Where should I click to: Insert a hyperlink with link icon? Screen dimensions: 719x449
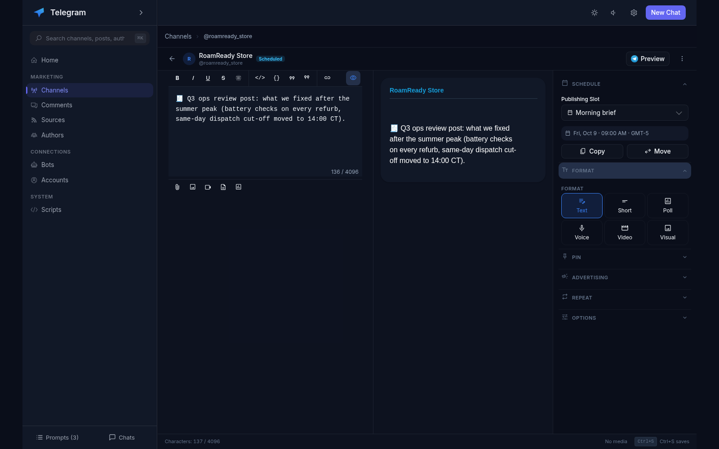328,78
